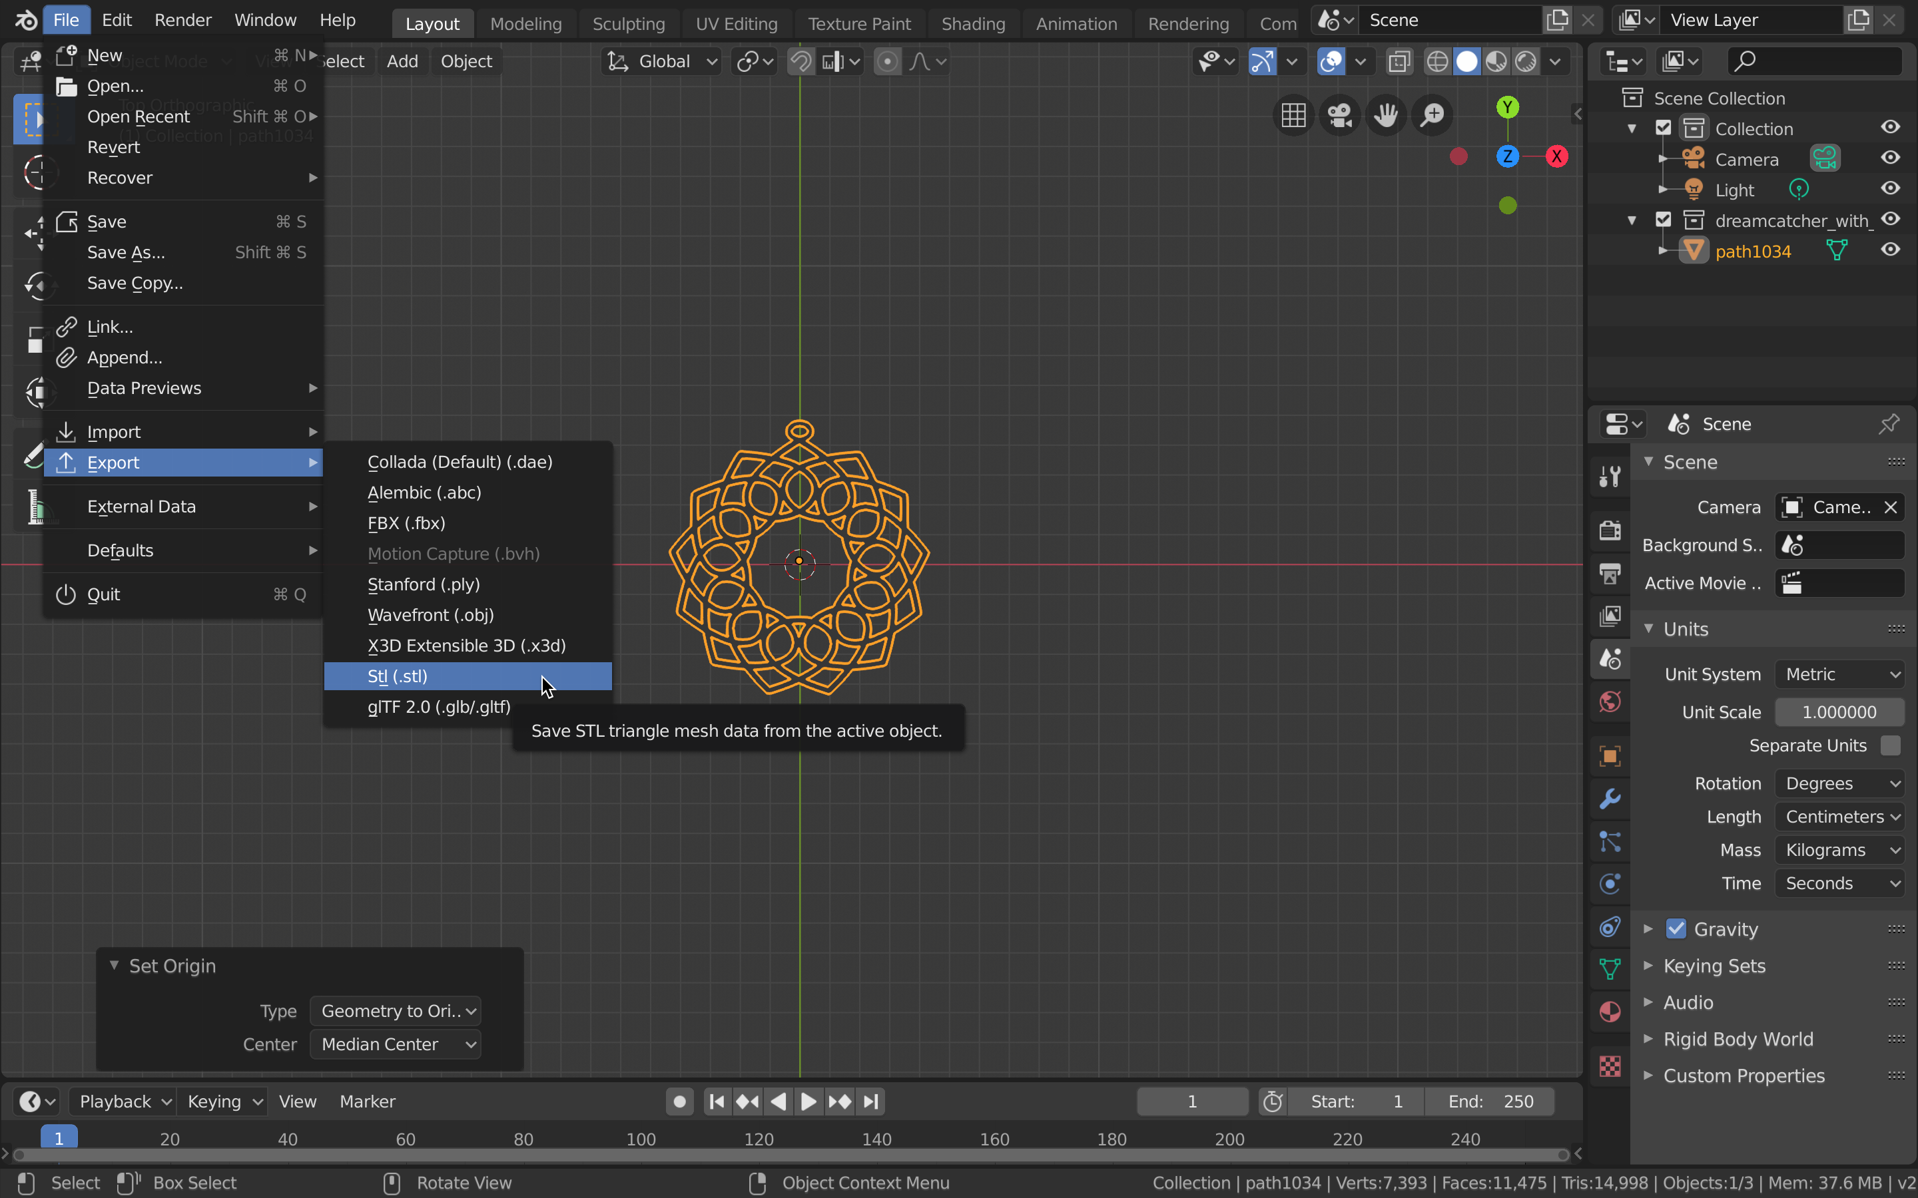Open the Playback menu in timeline

125,1101
